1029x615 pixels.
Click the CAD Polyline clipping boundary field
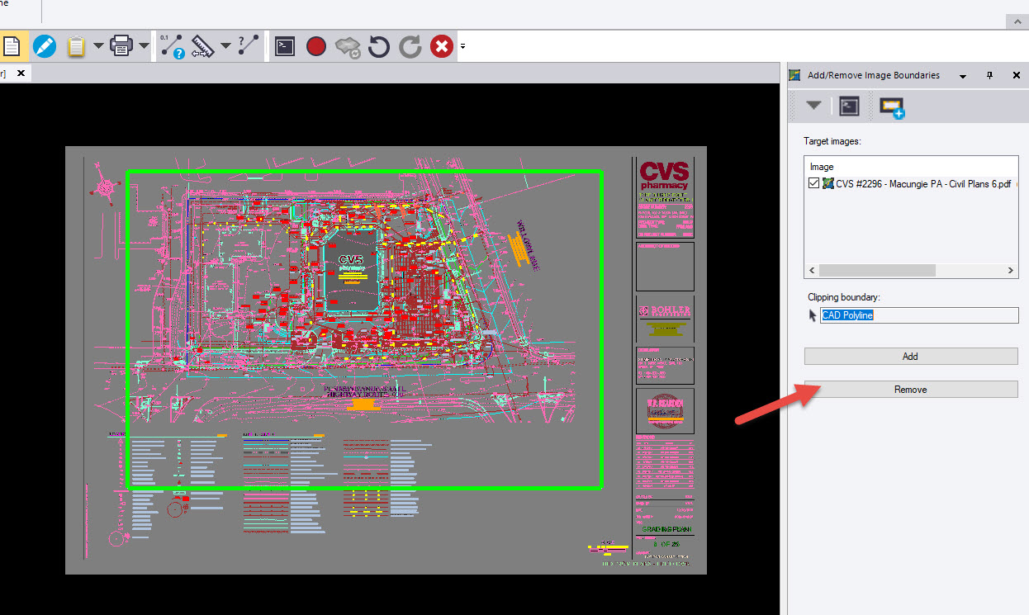point(919,315)
